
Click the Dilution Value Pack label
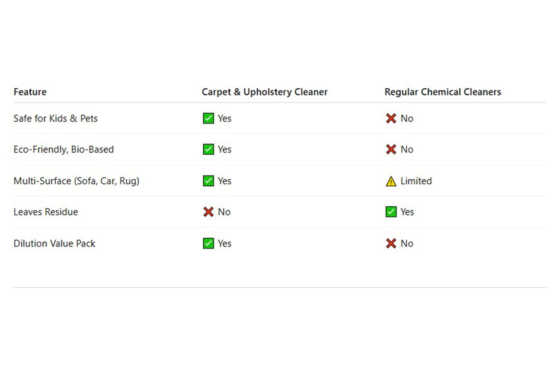tap(54, 243)
